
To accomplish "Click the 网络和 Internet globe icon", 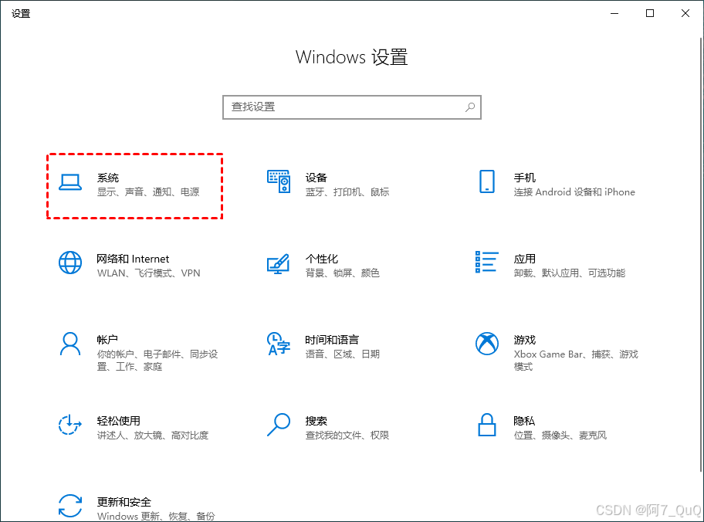I will (70, 263).
